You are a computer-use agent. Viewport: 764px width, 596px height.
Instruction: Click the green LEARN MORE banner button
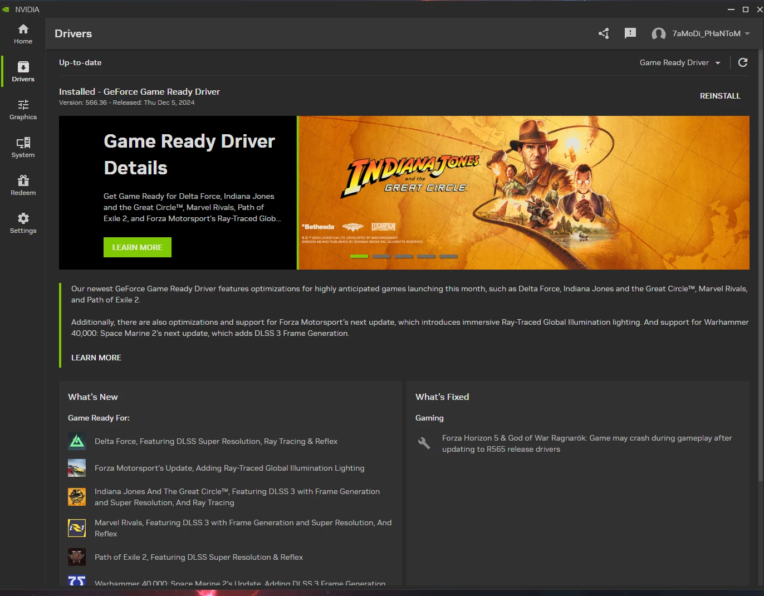[138, 247]
